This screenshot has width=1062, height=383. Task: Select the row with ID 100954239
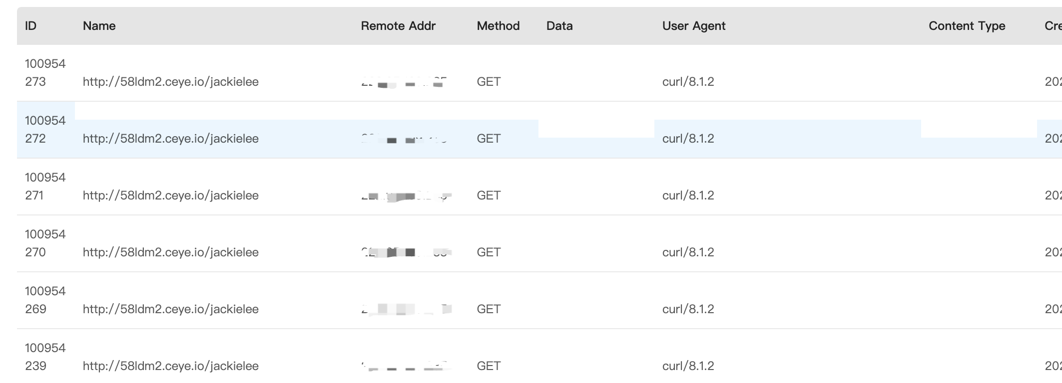pos(45,357)
